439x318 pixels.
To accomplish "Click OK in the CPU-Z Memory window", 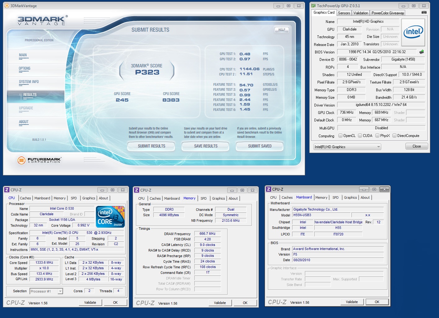I will (245, 303).
